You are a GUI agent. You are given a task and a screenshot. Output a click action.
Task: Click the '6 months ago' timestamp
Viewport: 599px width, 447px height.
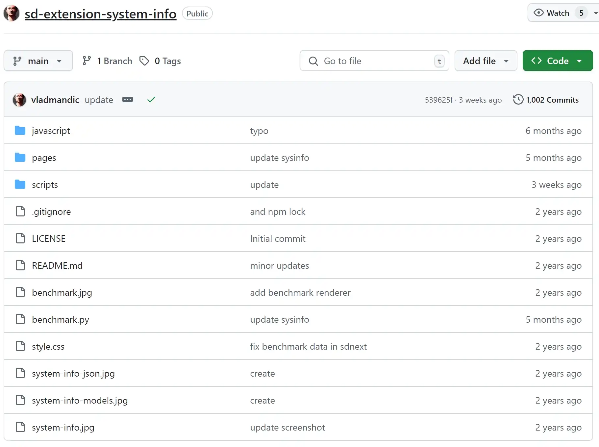554,131
